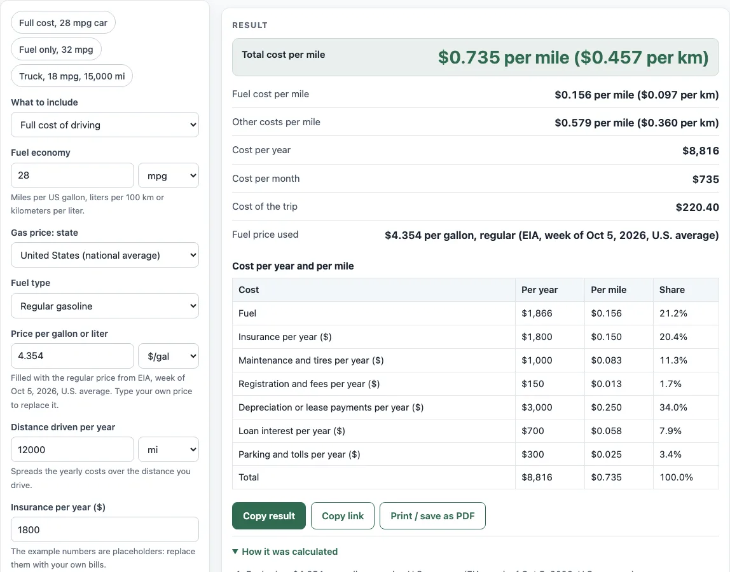The image size is (730, 572).
Task: Click Print / save as PDF button
Action: pyautogui.click(x=432, y=515)
